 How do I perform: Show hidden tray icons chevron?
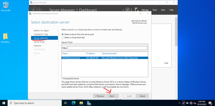(180, 103)
